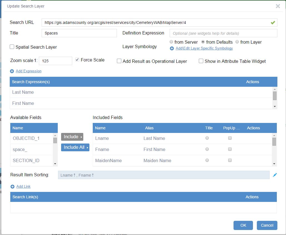Viewport: 286px width, 235px height.
Task: Click the pencil icon to edit Result Item Sorting
Action: tap(275, 175)
